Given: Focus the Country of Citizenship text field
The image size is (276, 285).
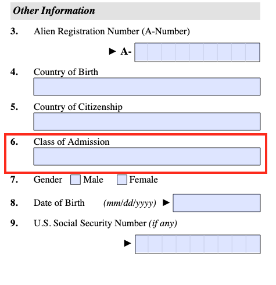Looking at the screenshot, I should pyautogui.click(x=147, y=122).
